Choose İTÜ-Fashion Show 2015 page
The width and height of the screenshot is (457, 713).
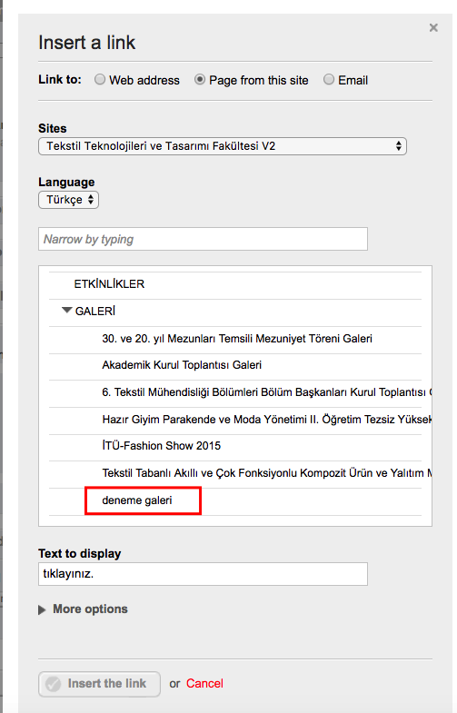click(161, 446)
